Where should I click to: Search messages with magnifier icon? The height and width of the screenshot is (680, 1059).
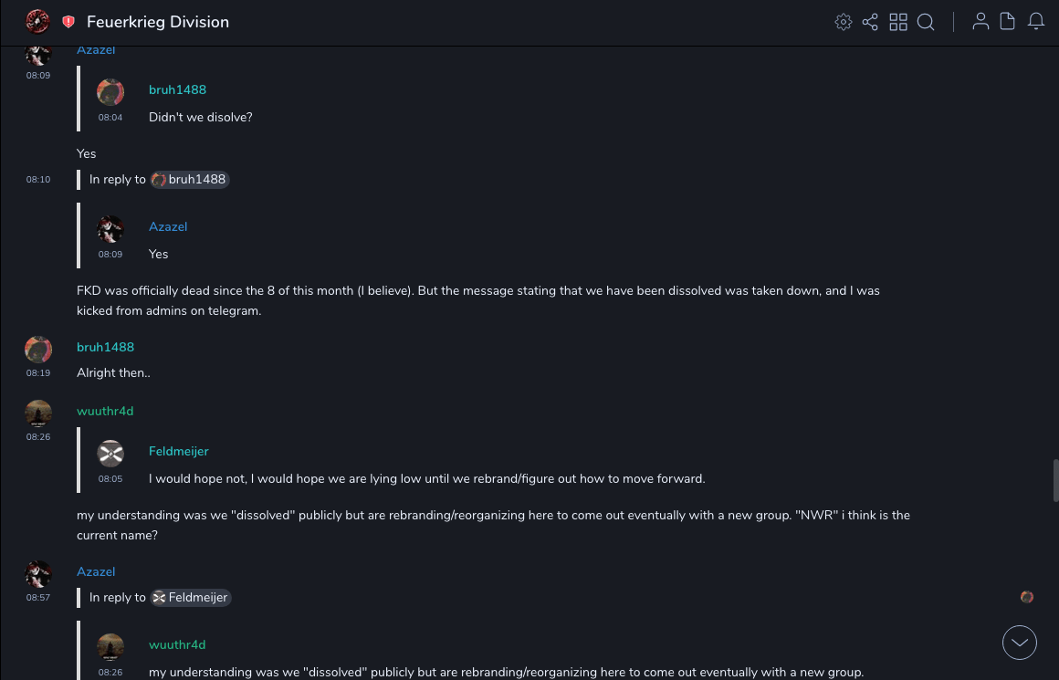(x=926, y=22)
